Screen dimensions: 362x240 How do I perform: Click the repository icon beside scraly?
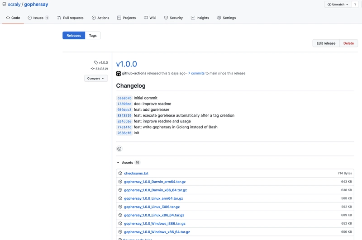(4, 4)
